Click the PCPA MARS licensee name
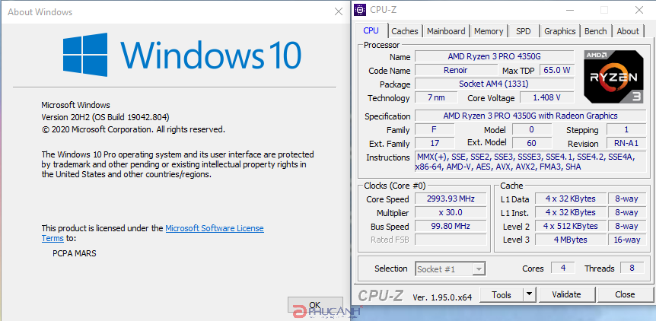This screenshot has width=656, height=321. [74, 253]
